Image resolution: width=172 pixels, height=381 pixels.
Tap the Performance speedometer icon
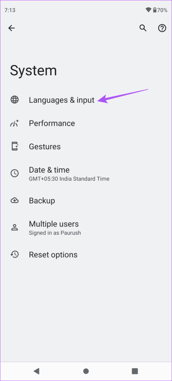[x=15, y=124]
